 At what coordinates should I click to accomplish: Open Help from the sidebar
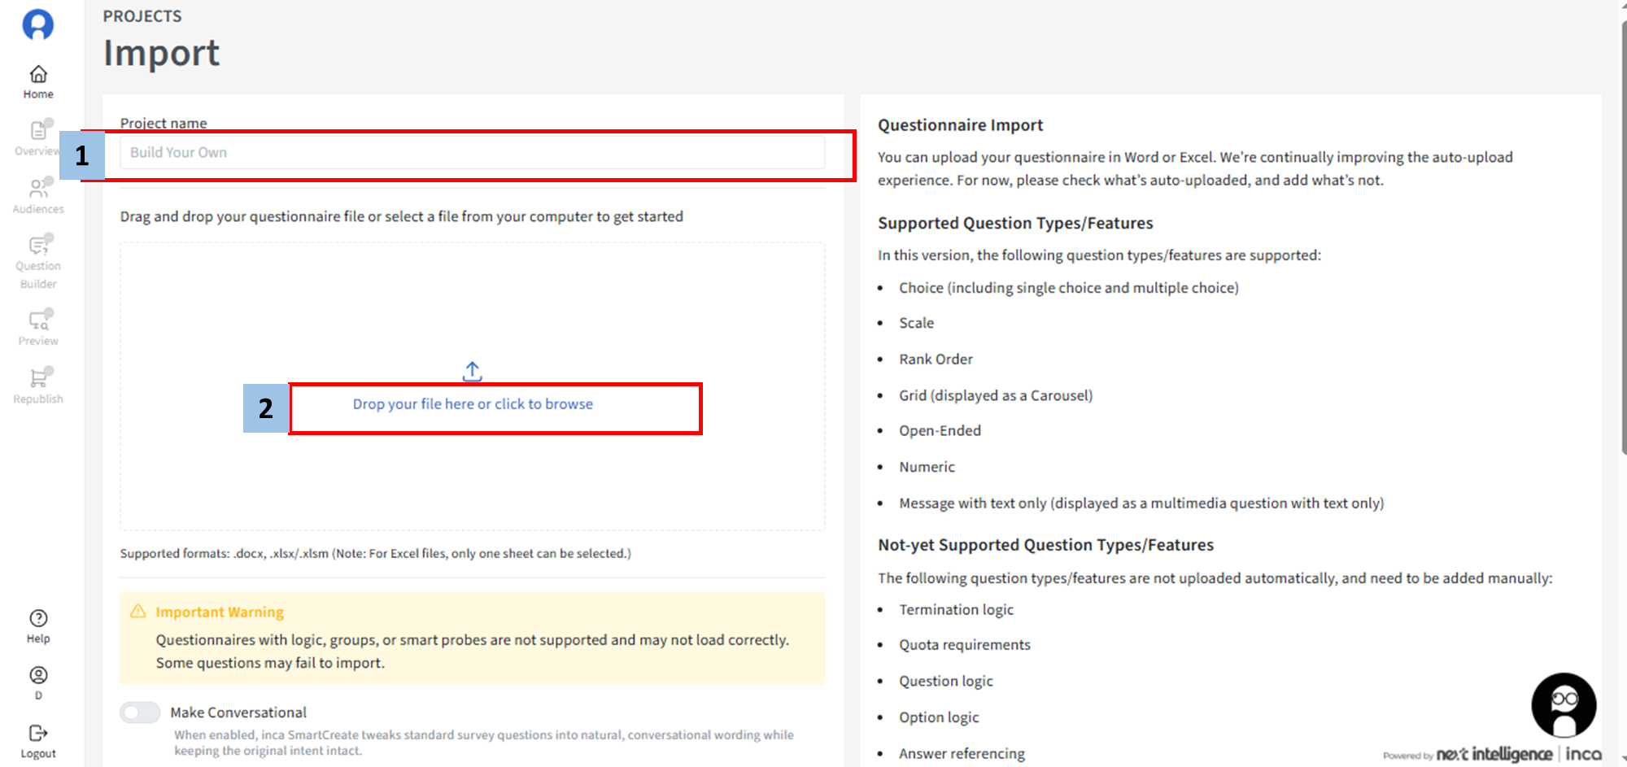[38, 626]
